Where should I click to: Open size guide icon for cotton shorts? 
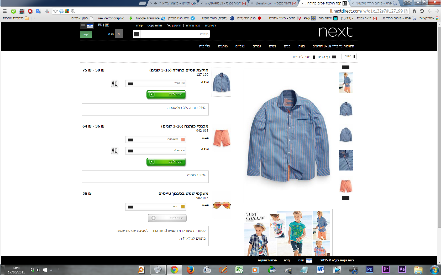[x=114, y=151]
